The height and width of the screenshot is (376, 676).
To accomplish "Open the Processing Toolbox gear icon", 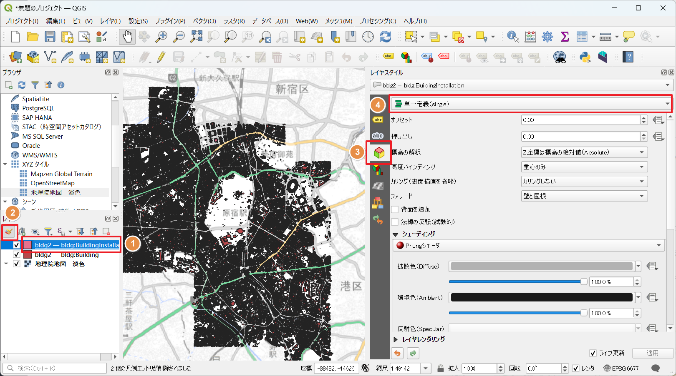I will tap(547, 37).
